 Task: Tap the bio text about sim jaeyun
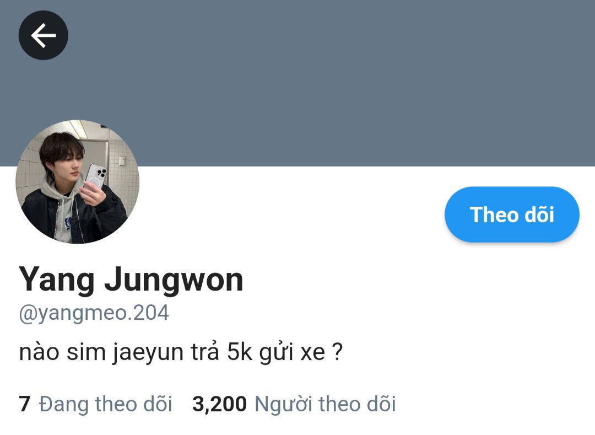tap(181, 352)
